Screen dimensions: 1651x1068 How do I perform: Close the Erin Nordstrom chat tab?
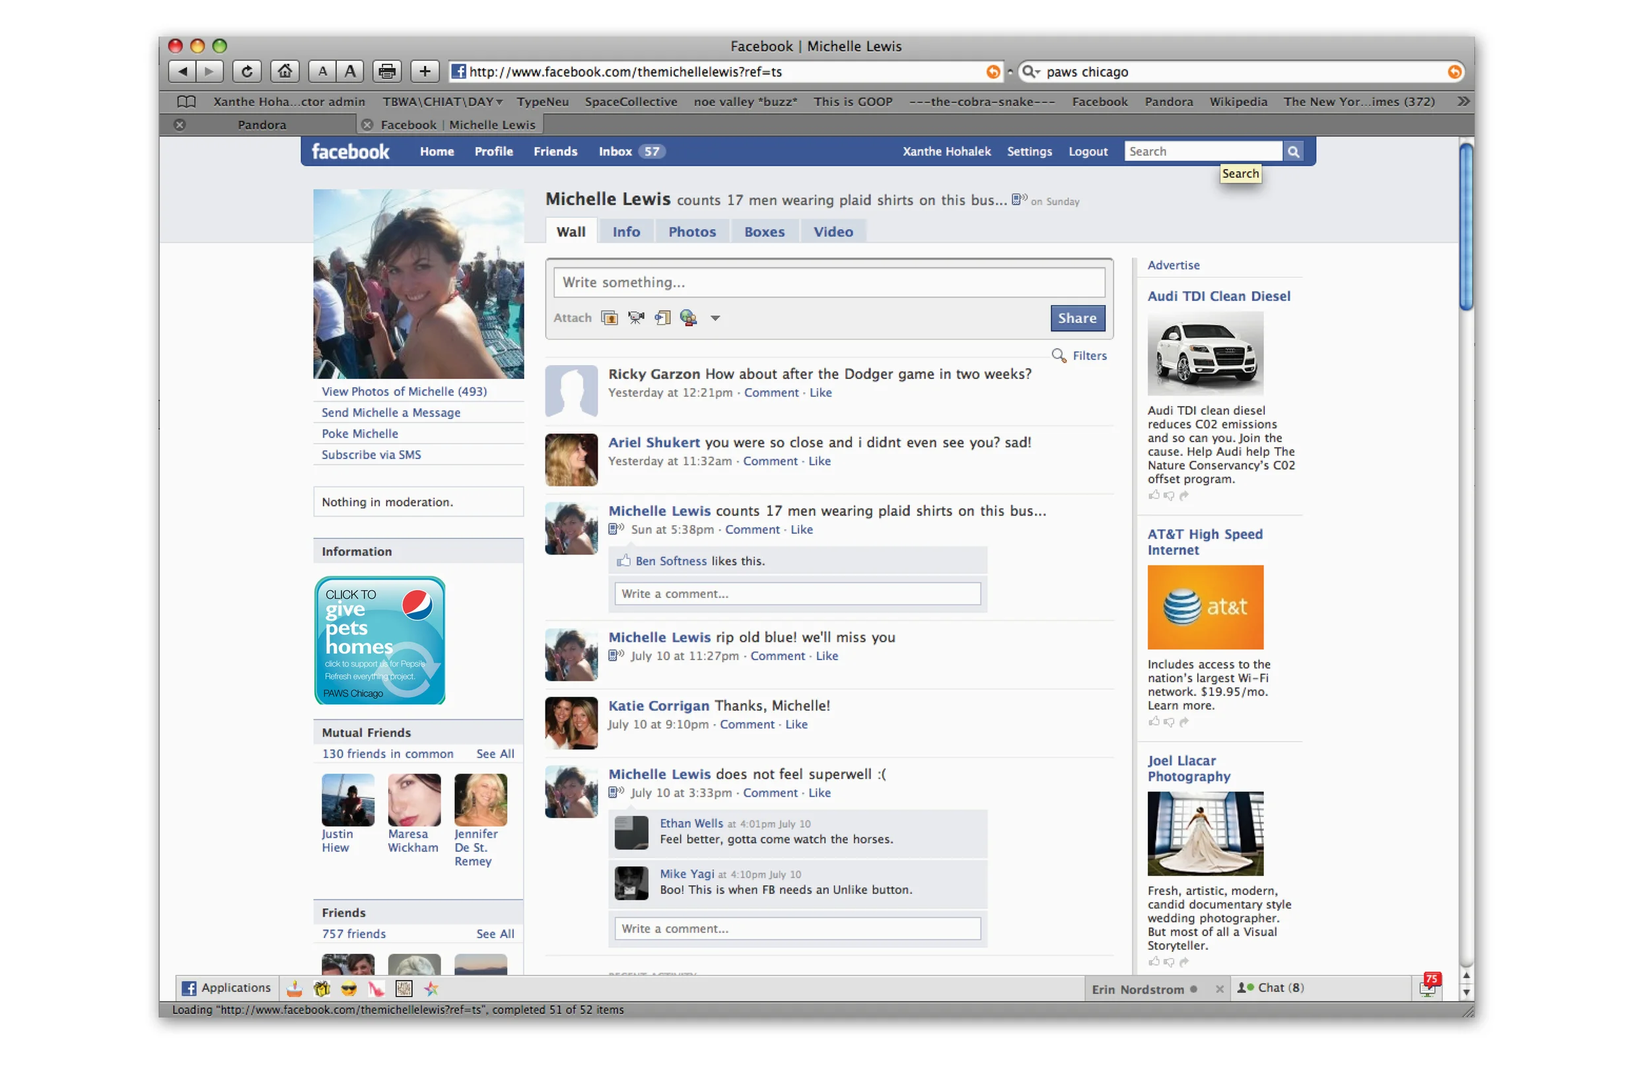click(x=1220, y=989)
